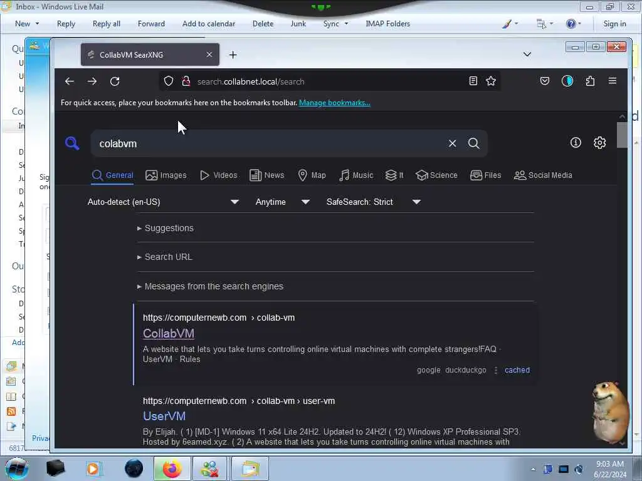Switch to the Videos search tab

coord(219,175)
